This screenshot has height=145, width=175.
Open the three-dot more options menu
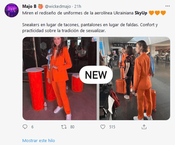167,6
